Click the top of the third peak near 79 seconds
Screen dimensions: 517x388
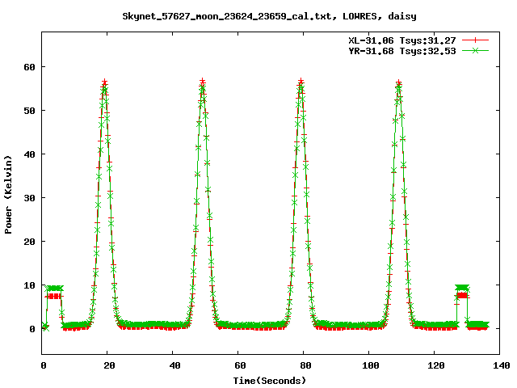(x=301, y=82)
